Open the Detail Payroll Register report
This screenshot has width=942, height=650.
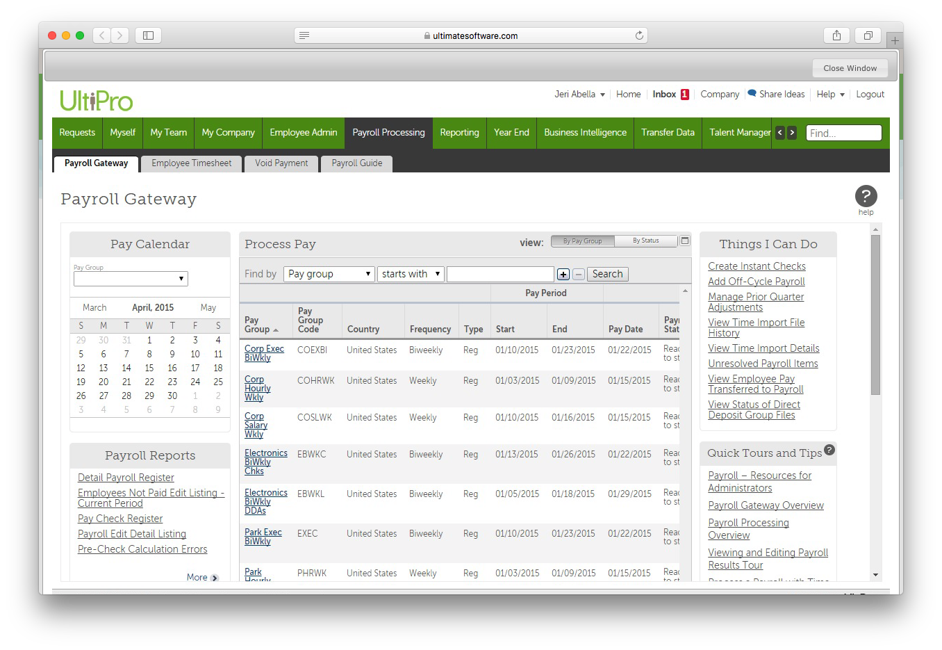point(126,478)
